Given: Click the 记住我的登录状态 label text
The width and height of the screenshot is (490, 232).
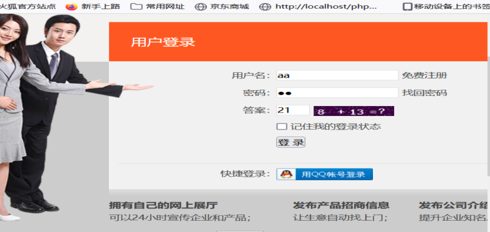Looking at the screenshot, I should [x=336, y=127].
